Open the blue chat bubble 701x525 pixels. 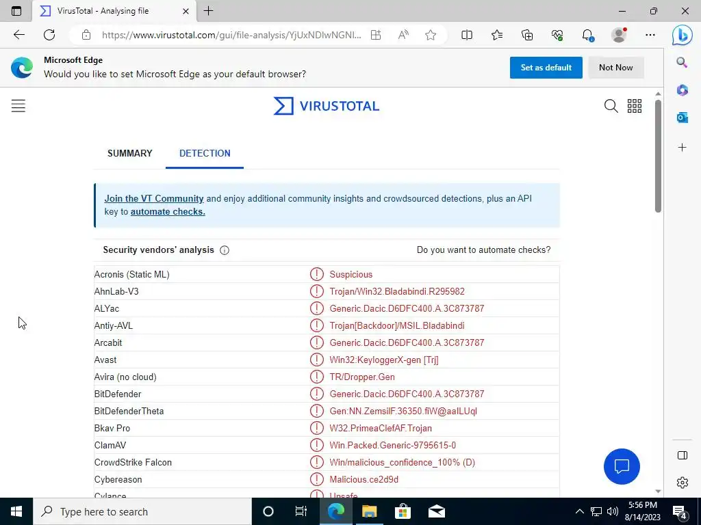pyautogui.click(x=622, y=466)
